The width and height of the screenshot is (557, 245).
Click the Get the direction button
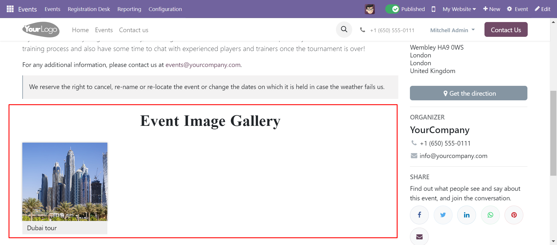[x=469, y=93]
